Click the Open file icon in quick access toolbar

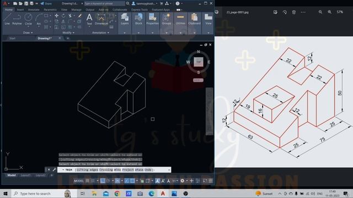coord(20,3)
